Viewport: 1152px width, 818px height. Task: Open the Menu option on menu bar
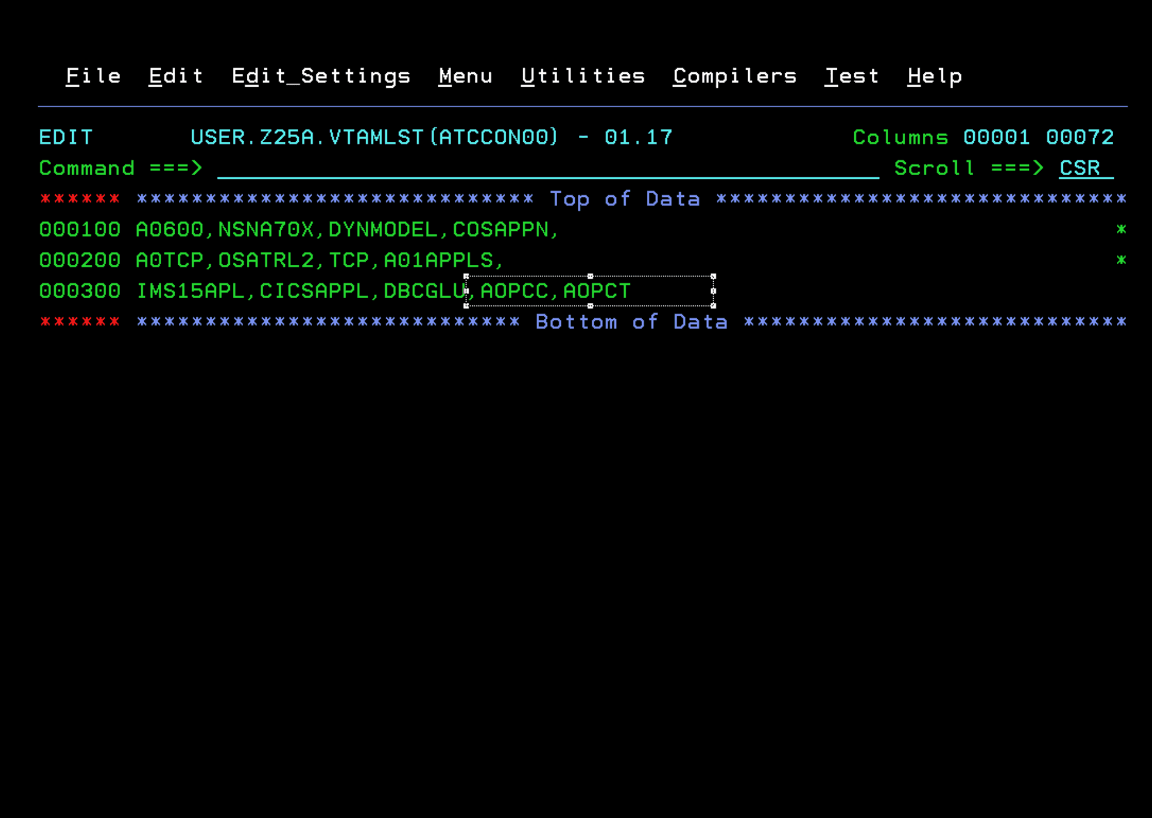coord(465,75)
